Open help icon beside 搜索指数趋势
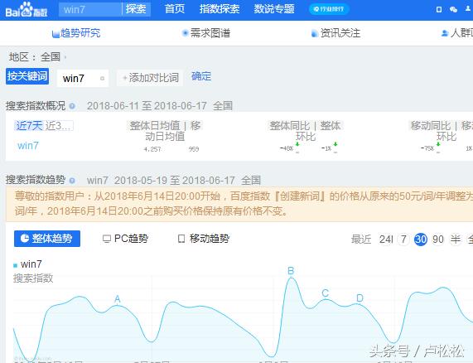The width and height of the screenshot is (473, 363). pyautogui.click(x=72, y=181)
